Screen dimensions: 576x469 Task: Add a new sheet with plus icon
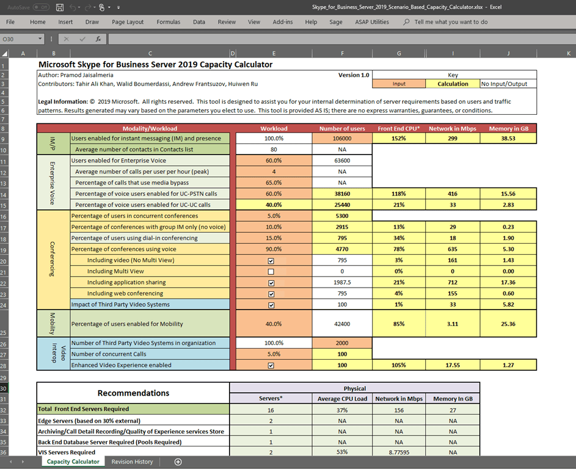point(178,462)
